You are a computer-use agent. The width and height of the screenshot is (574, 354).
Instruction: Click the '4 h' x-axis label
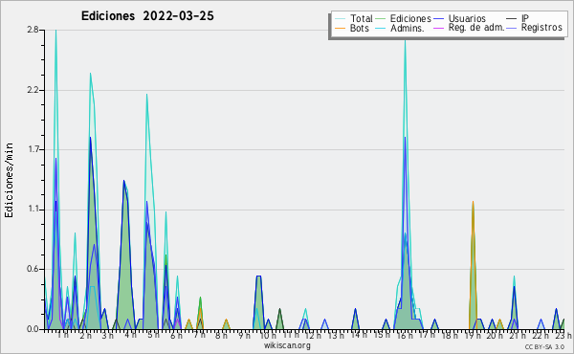click(x=130, y=335)
